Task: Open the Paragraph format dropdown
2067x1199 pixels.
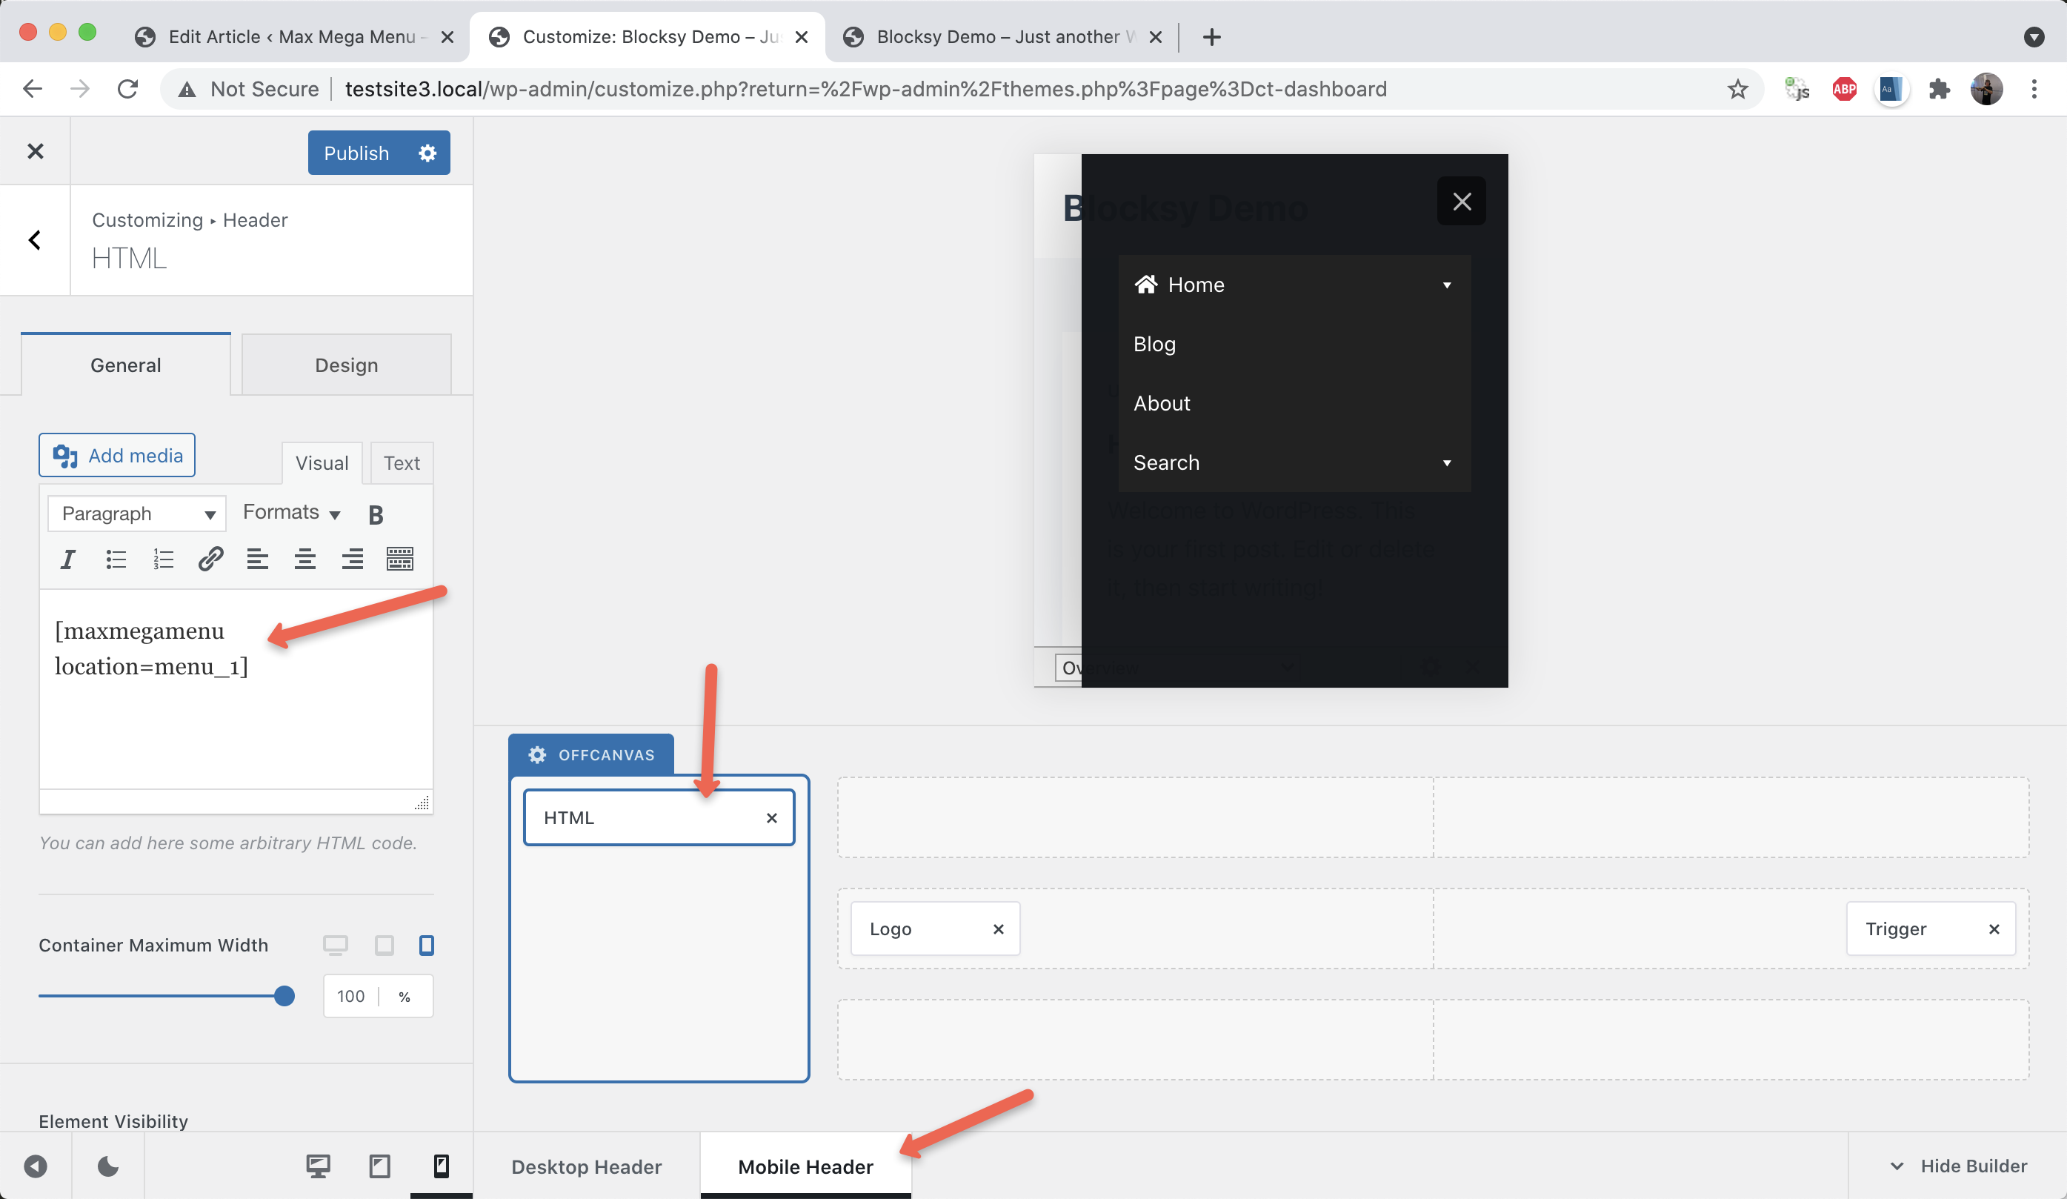Action: (x=137, y=514)
